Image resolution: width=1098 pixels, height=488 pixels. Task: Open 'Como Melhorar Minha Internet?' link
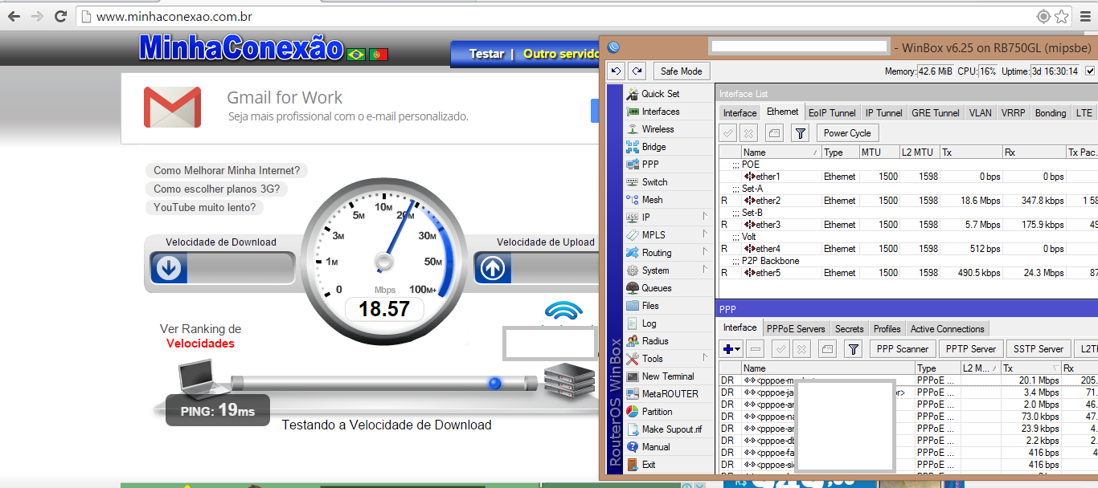(x=227, y=170)
